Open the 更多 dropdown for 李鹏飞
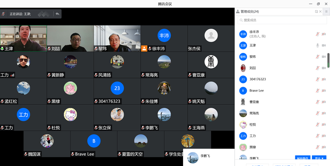 point(319,158)
